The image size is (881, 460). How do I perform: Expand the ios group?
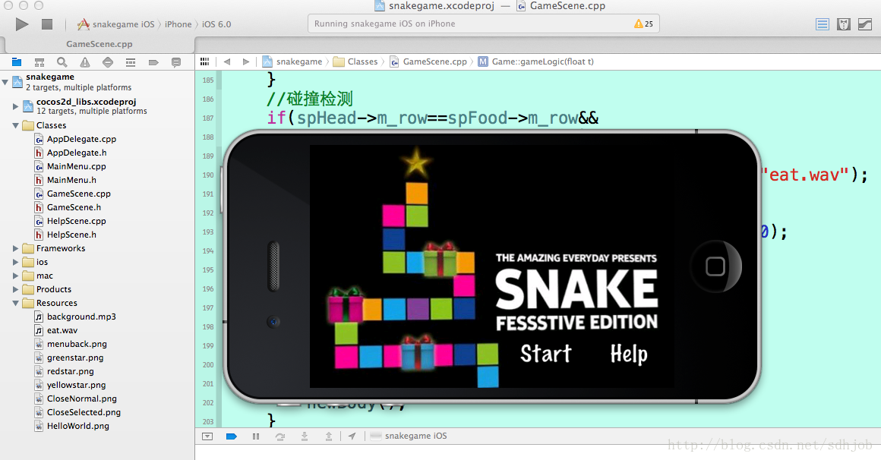tap(16, 262)
